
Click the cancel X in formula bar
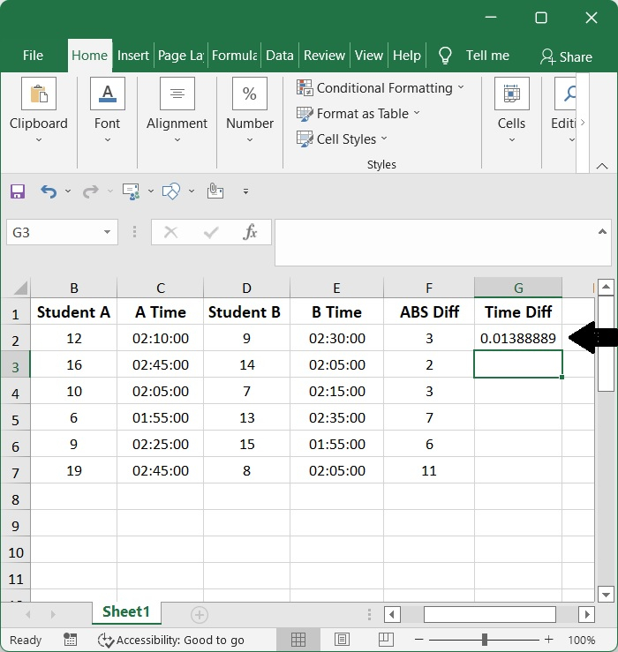[x=170, y=232]
